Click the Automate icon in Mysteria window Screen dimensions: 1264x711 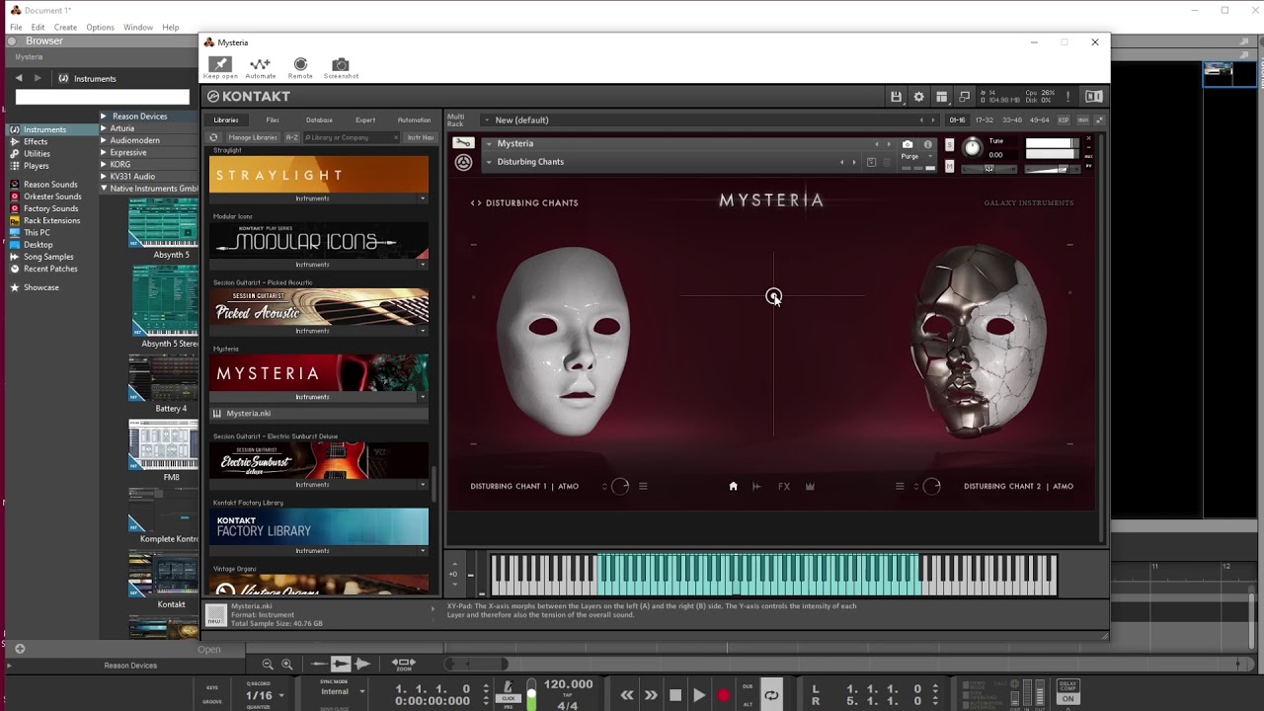260,64
